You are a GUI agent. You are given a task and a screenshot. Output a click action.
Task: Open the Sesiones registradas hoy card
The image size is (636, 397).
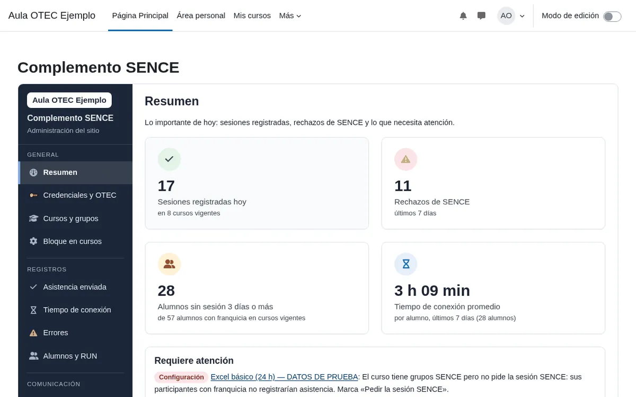click(x=257, y=183)
